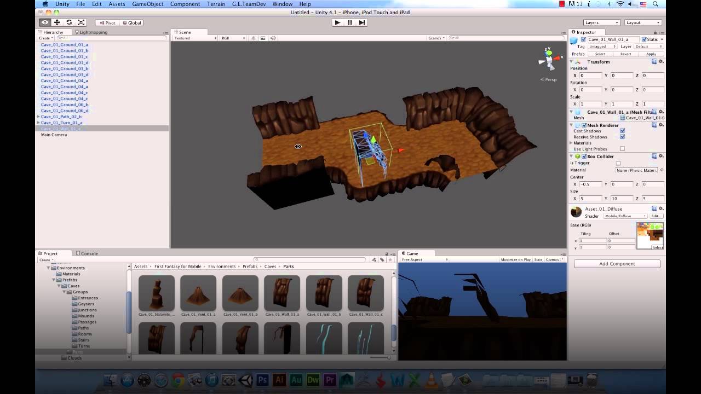Select the Scale tool in toolbar

81,22
